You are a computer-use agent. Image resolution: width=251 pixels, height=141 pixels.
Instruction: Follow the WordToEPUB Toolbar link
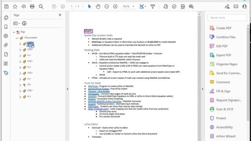click(98, 89)
